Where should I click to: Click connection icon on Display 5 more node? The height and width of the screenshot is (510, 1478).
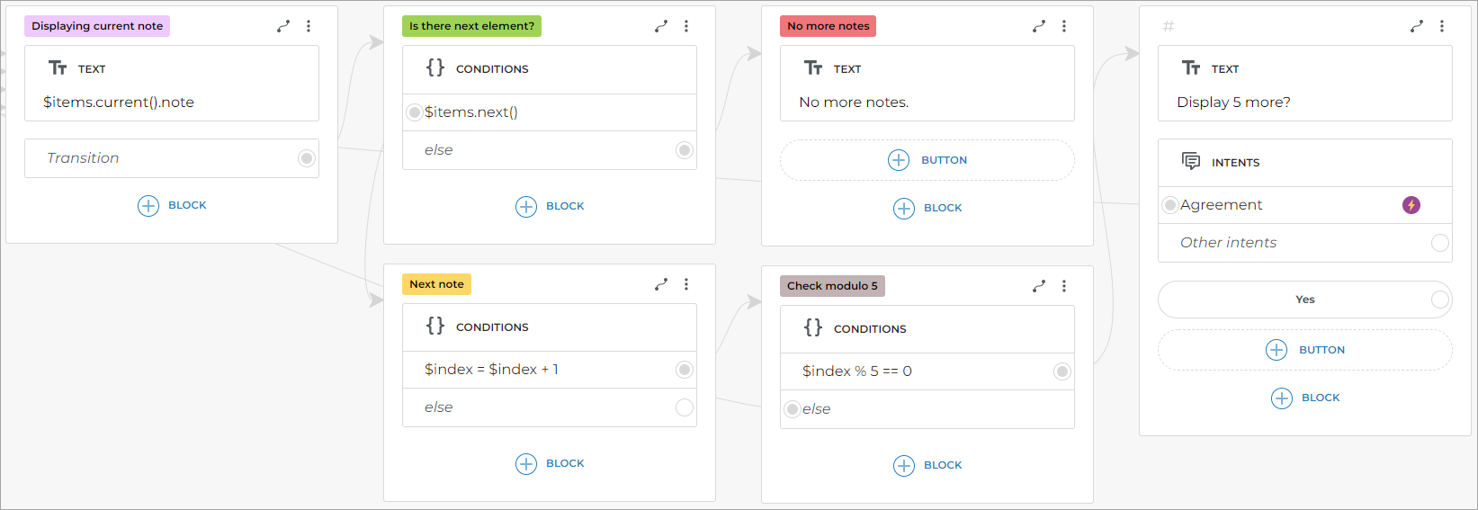[x=1417, y=26]
